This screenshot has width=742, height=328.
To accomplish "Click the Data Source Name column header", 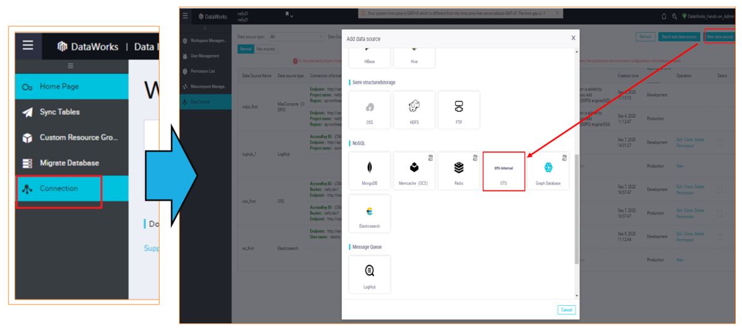I will [257, 76].
